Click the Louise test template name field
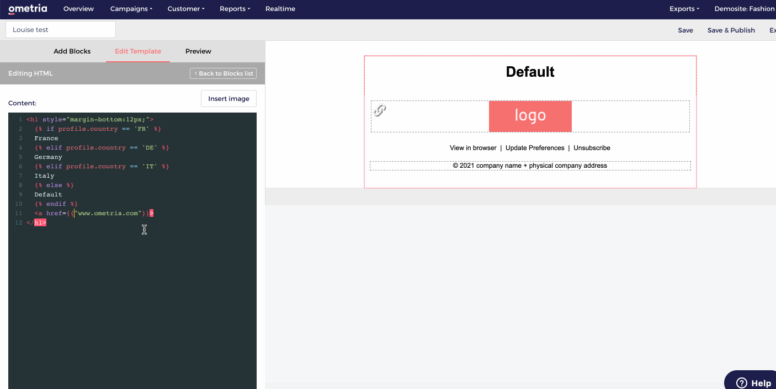 pyautogui.click(x=61, y=30)
